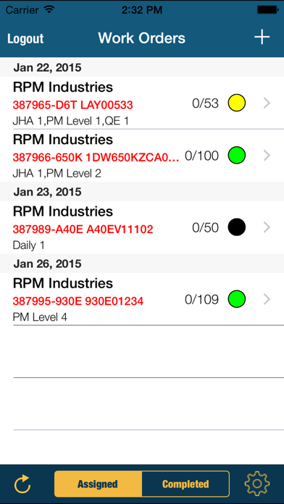Tap the black status dot beside 0/50
The image size is (284, 504).
point(237,227)
